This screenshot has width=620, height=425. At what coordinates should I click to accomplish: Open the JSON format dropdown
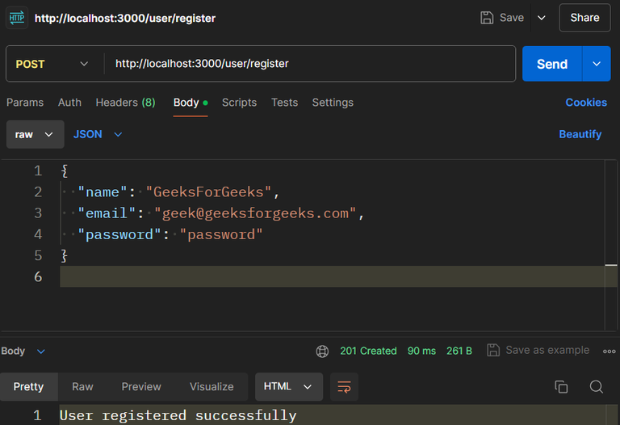(97, 135)
